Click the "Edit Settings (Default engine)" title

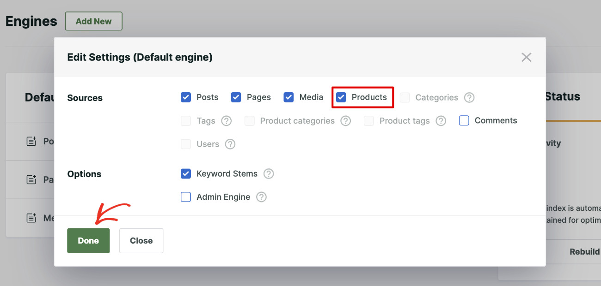[140, 57]
